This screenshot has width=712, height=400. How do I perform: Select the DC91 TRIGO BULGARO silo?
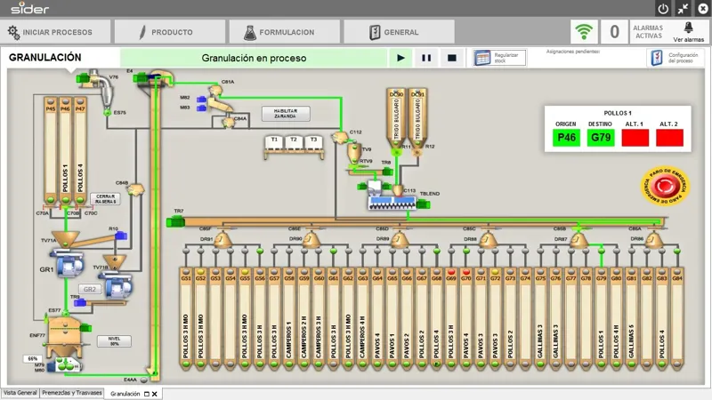pos(417,118)
